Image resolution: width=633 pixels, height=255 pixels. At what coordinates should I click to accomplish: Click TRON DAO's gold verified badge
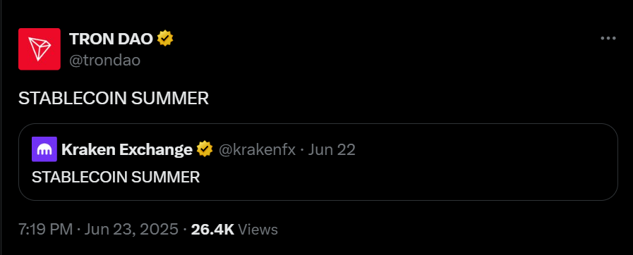165,39
